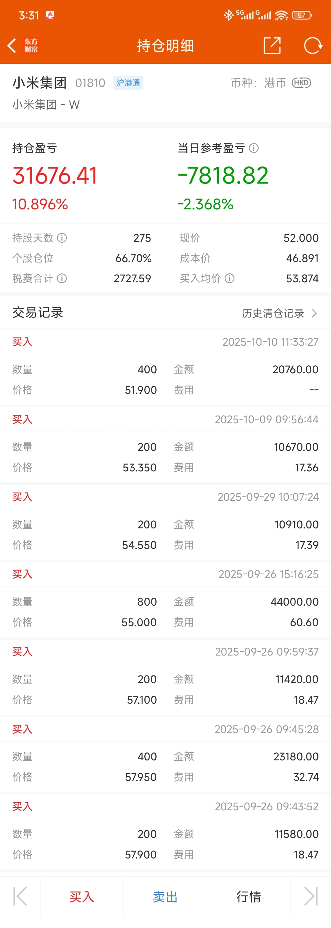
Task: Tap the HKD currency badge
Action: point(301,83)
